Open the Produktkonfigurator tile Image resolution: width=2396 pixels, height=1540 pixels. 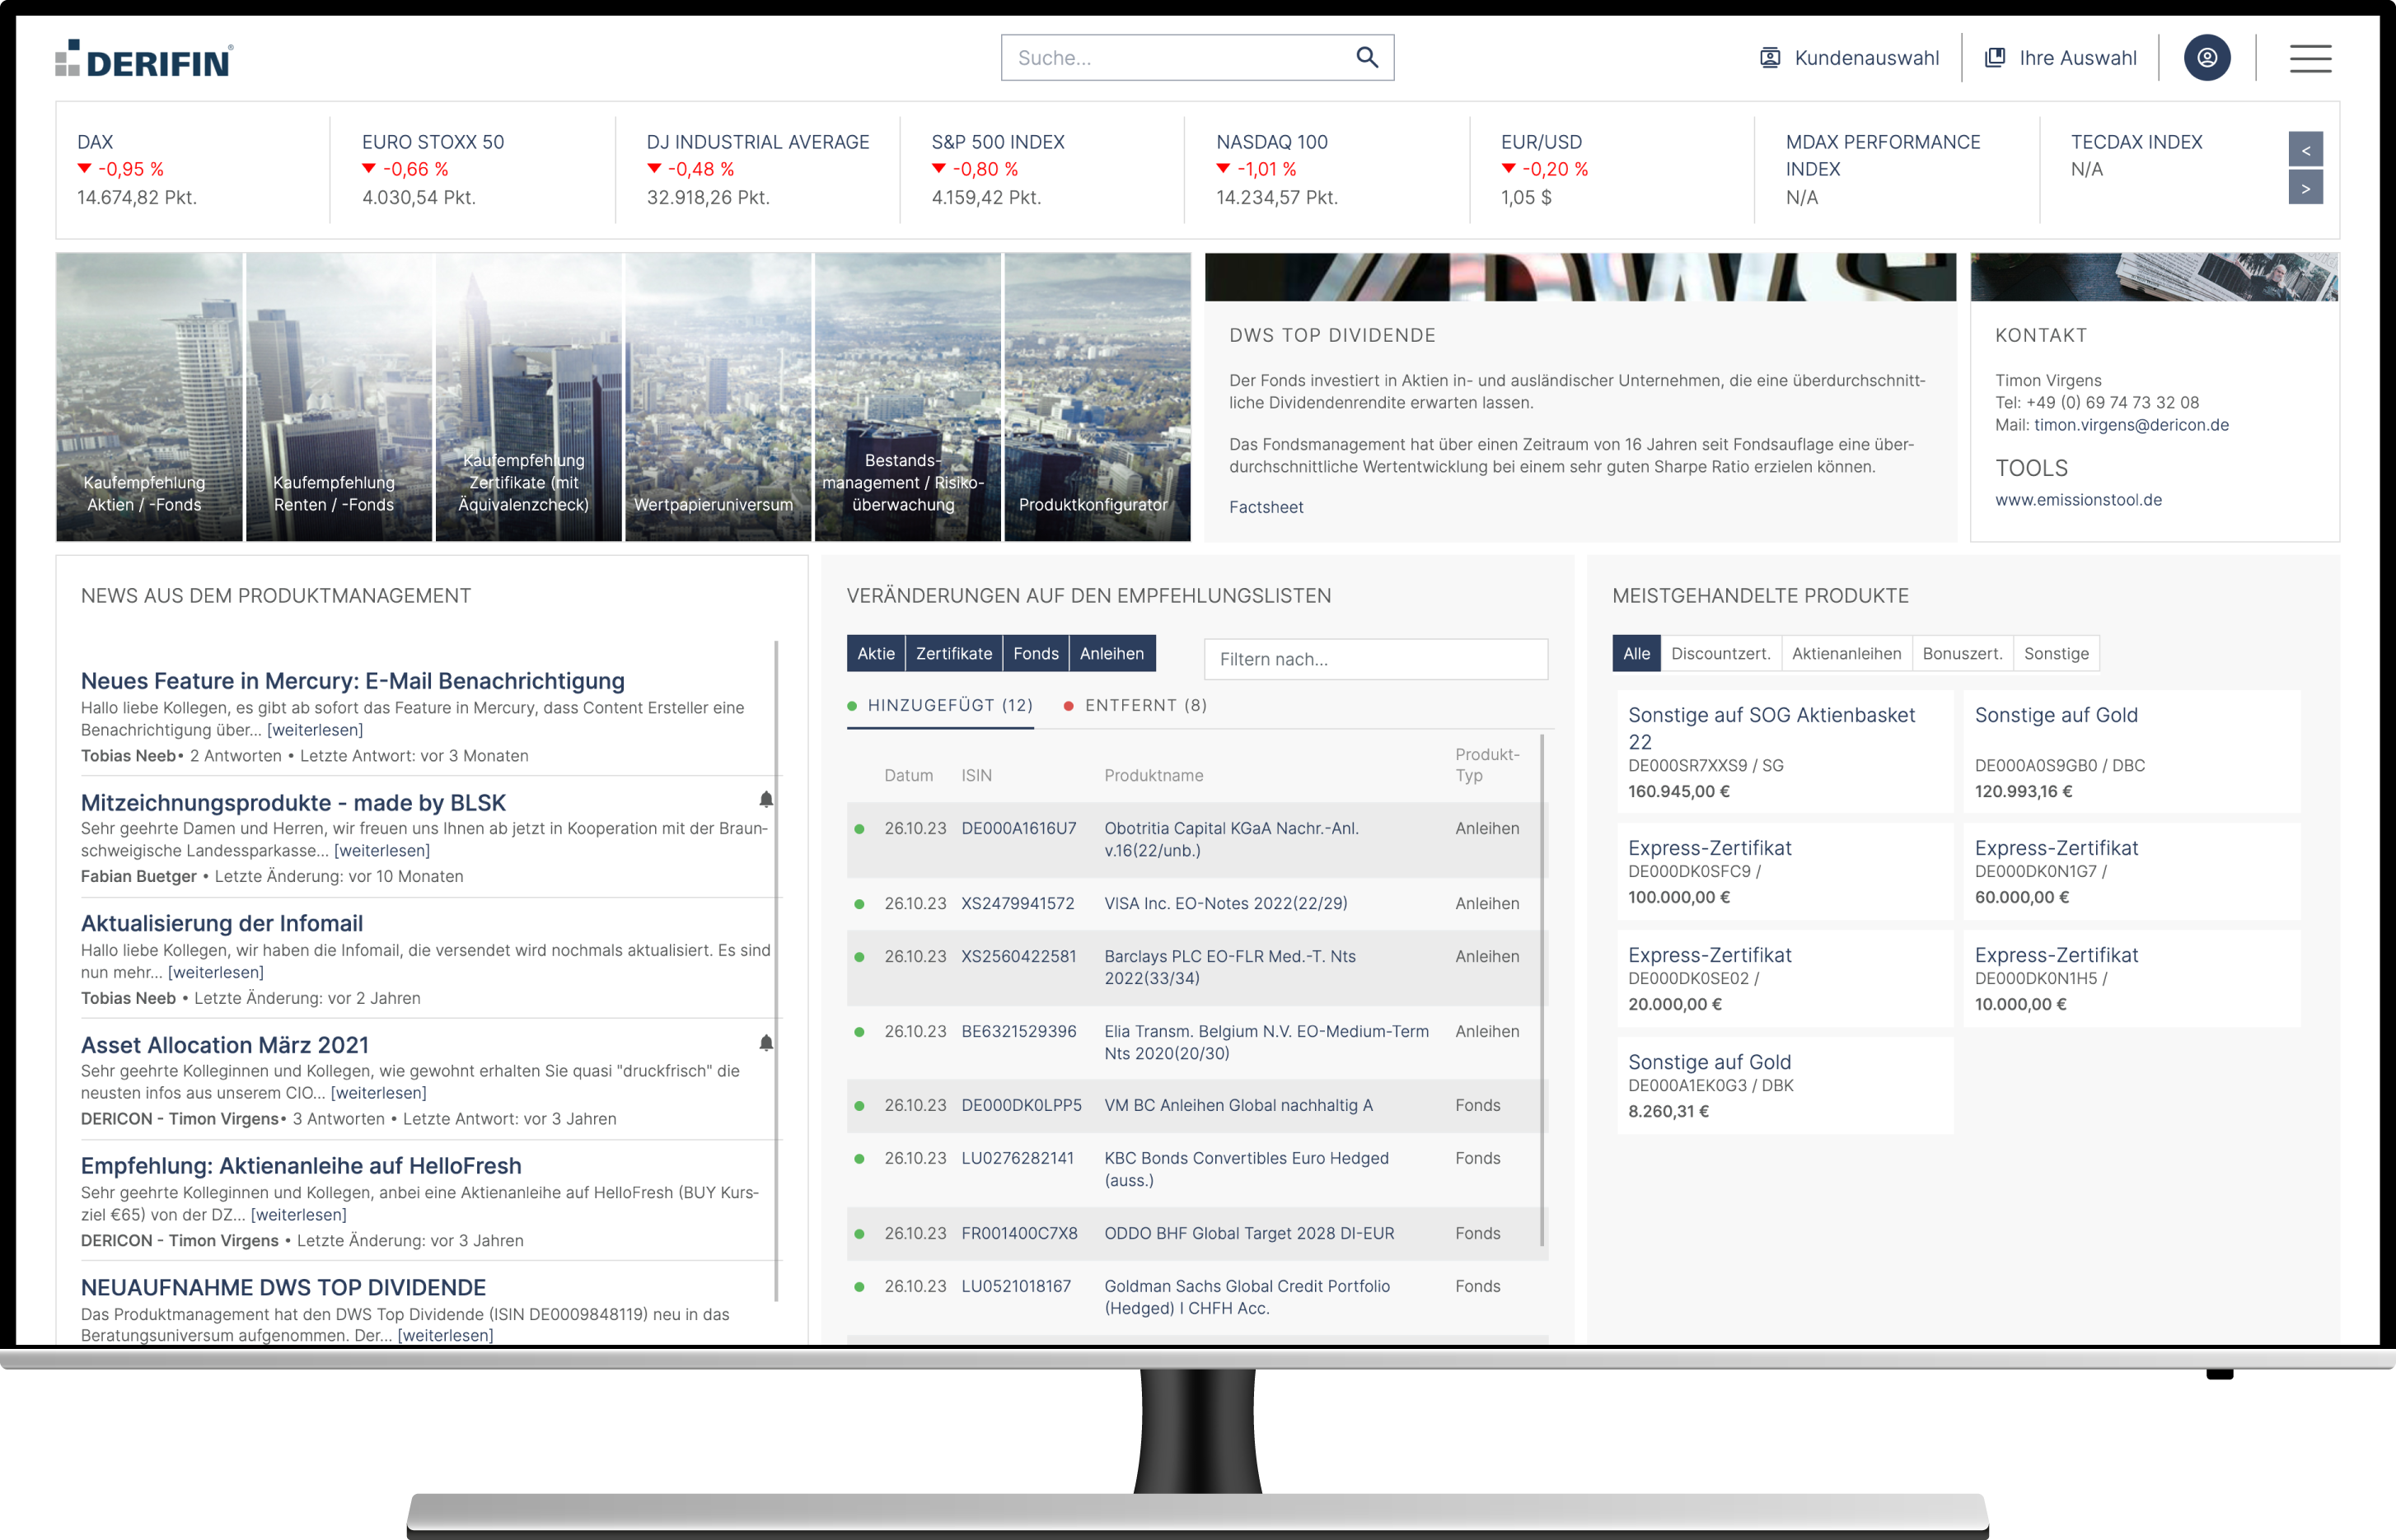(1097, 397)
